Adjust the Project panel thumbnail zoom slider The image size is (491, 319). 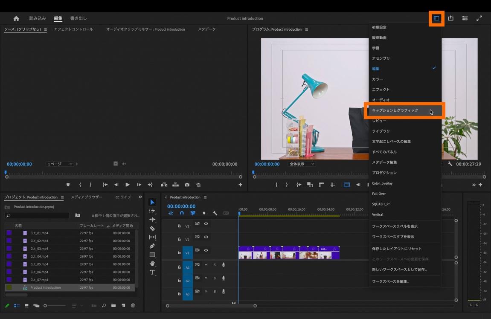45,305
